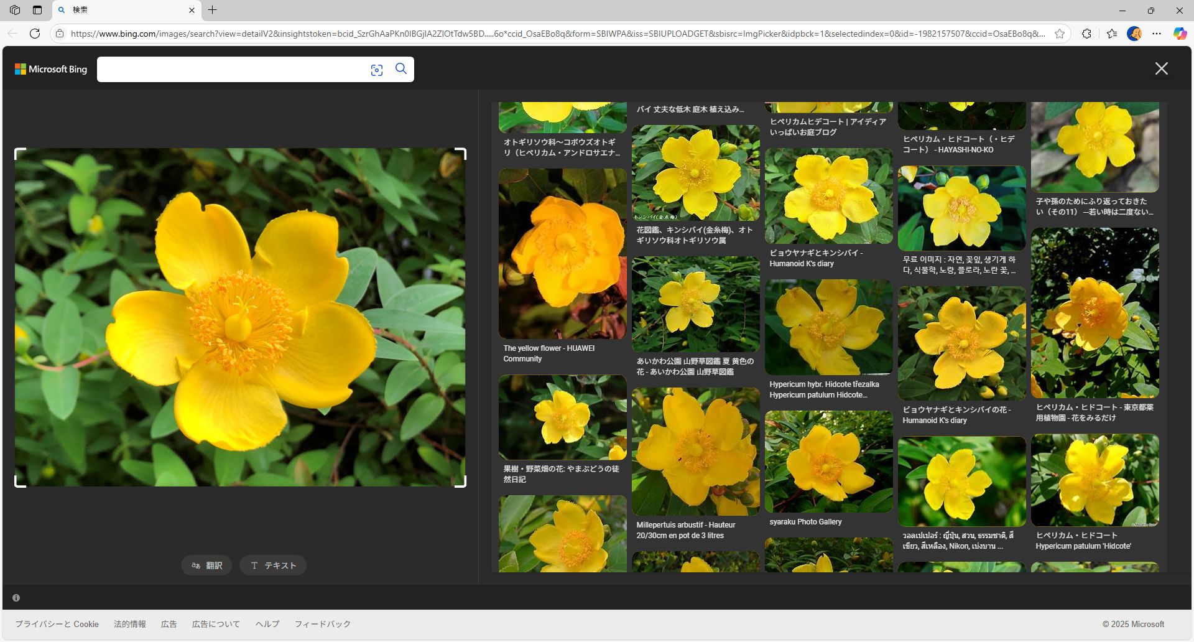Open the 'syaraku Photo Gallery' result link

805,522
